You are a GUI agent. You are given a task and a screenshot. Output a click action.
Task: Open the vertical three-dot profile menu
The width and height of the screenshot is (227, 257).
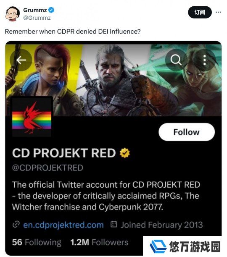[205, 60]
